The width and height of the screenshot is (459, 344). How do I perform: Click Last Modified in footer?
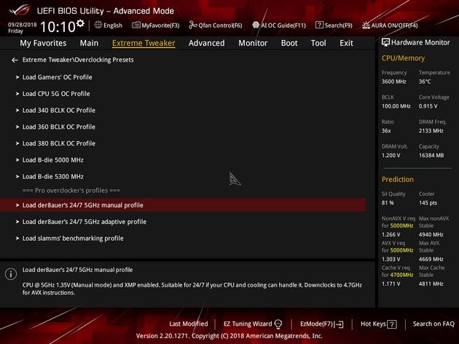pyautogui.click(x=189, y=324)
